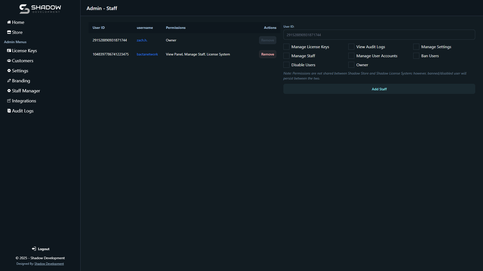
Task: Click the Audit Logs document icon
Action: coord(9,111)
